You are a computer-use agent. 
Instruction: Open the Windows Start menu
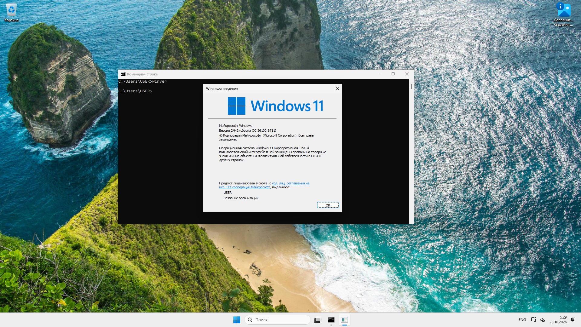[x=237, y=320]
